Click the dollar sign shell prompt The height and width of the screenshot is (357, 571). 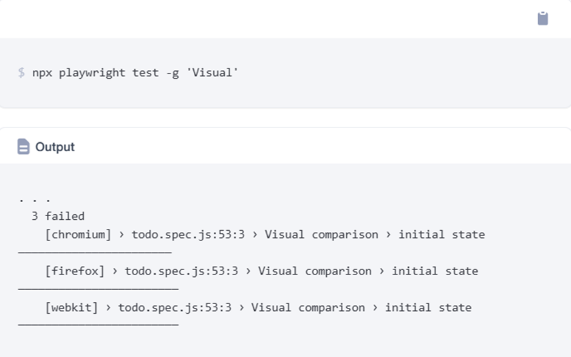coord(21,73)
